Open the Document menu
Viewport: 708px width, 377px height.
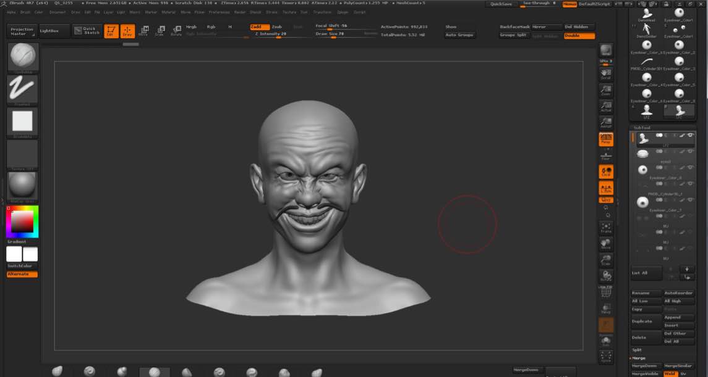(58, 12)
